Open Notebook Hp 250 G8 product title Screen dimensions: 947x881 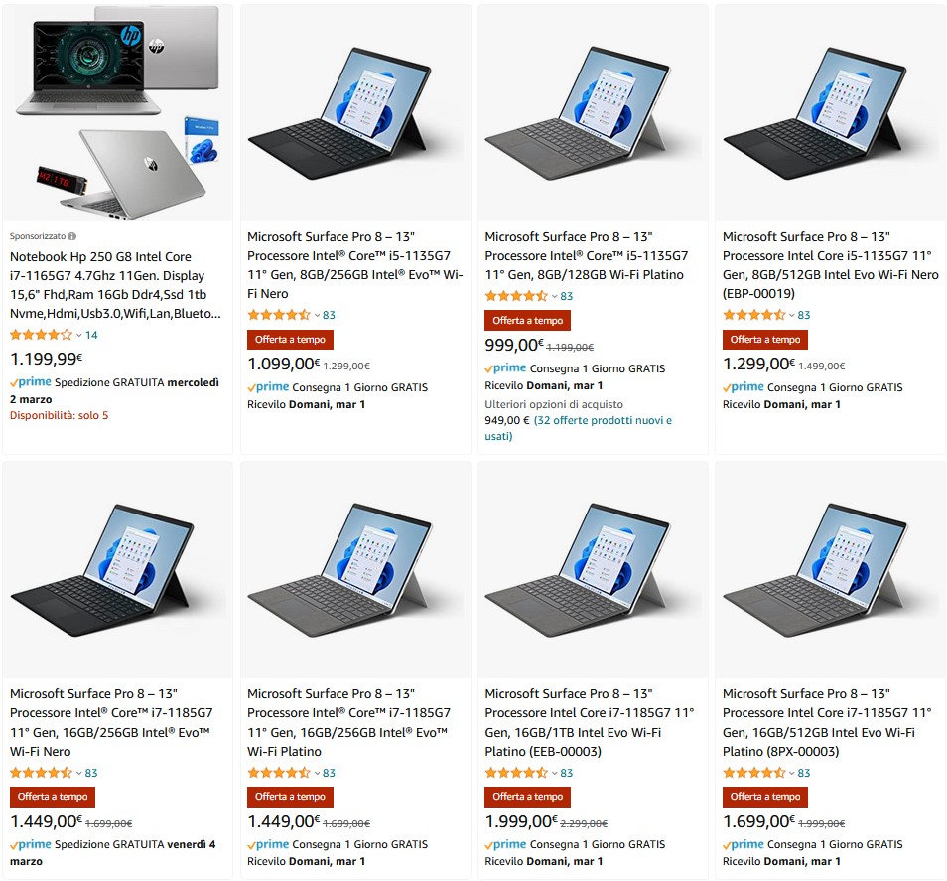pos(115,285)
